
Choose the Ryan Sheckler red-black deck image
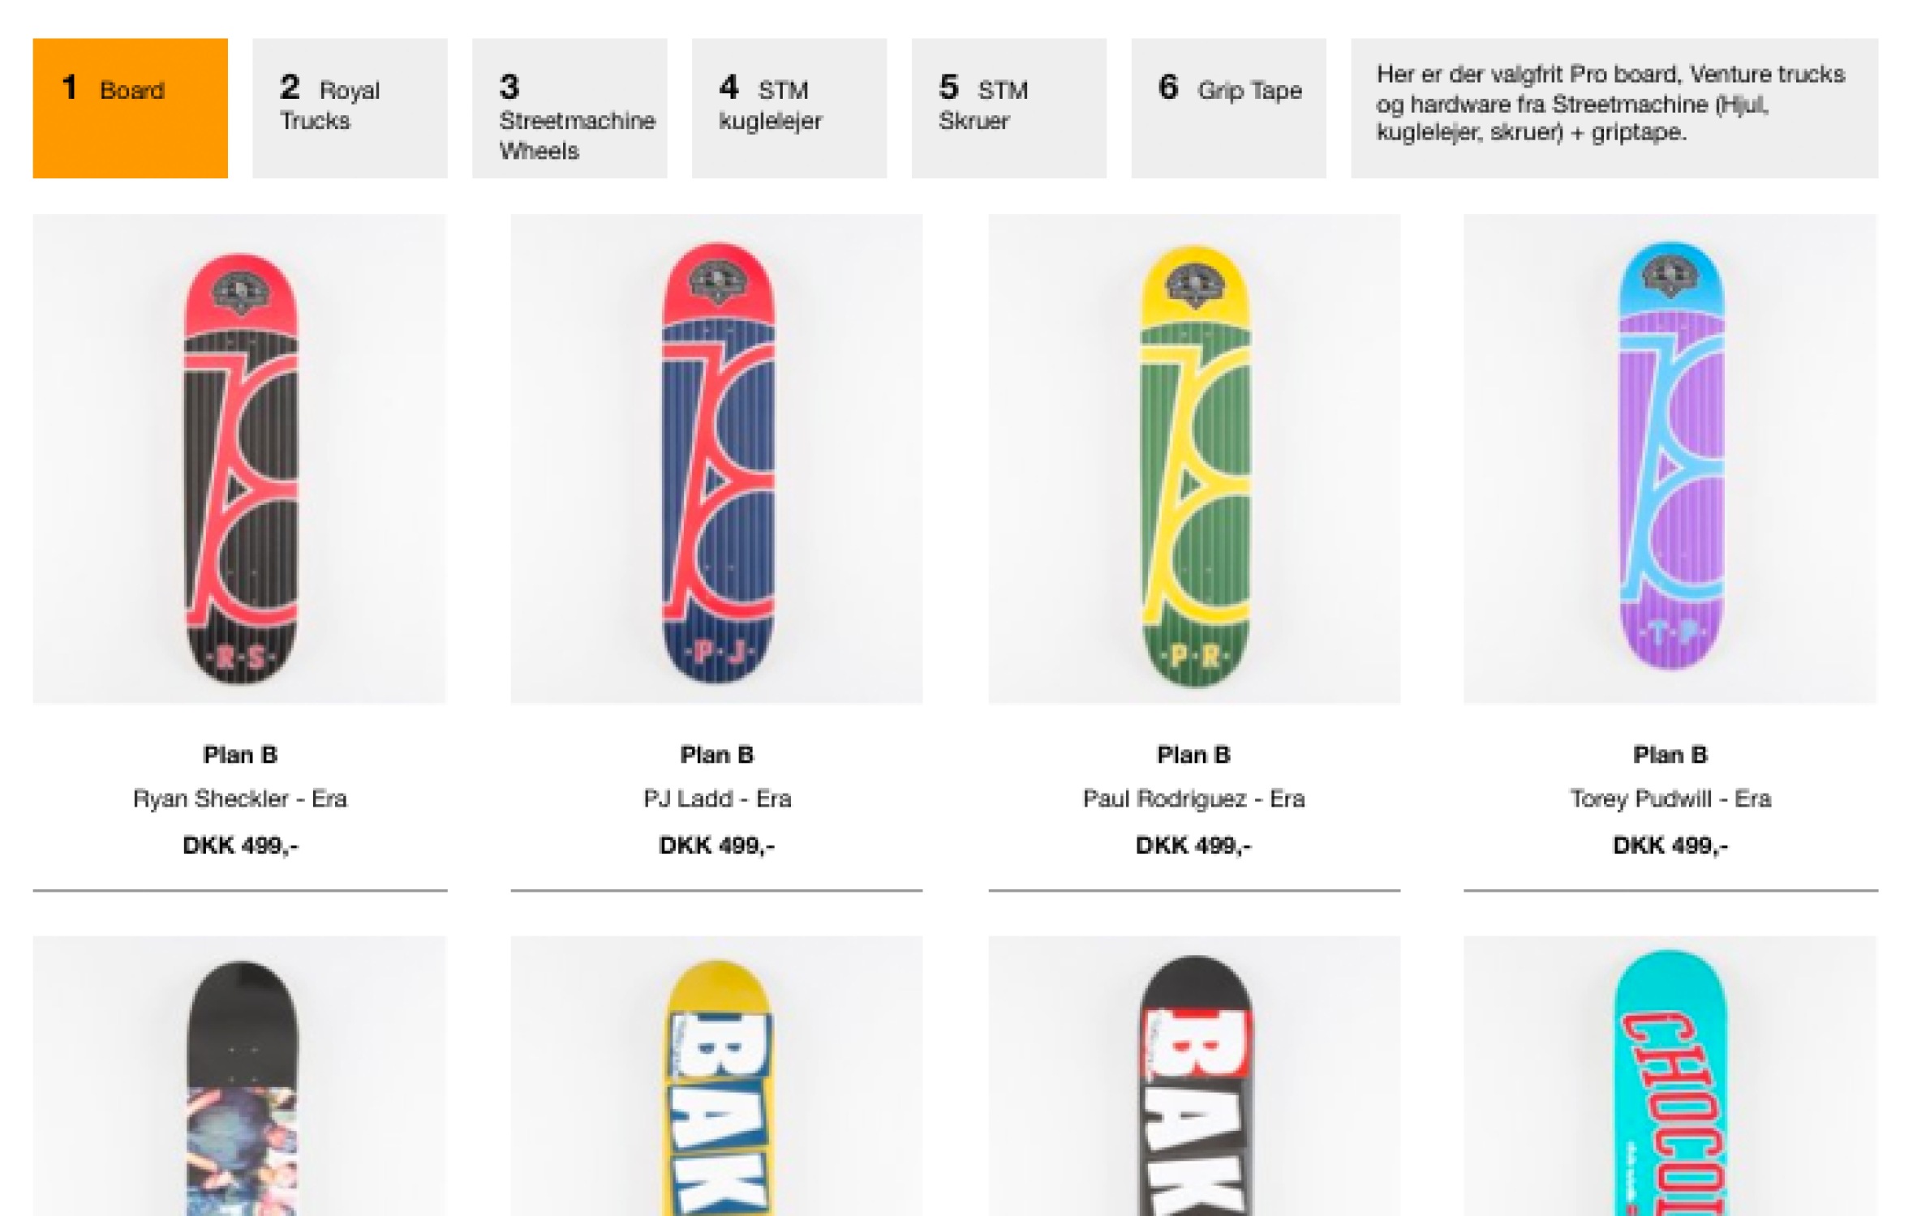(x=239, y=459)
